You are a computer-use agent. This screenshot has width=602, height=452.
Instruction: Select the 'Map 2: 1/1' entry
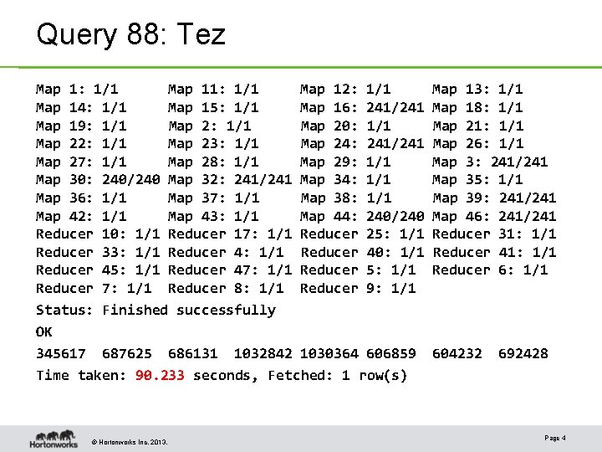[210, 126]
